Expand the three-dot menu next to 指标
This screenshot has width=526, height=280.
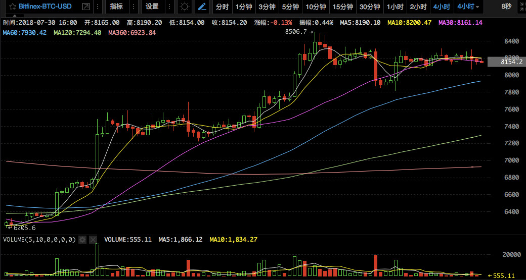[133, 7]
